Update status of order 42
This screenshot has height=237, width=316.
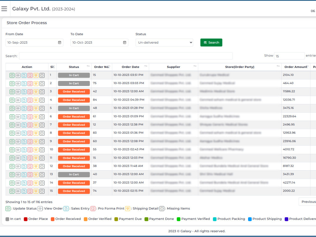tap(12, 92)
